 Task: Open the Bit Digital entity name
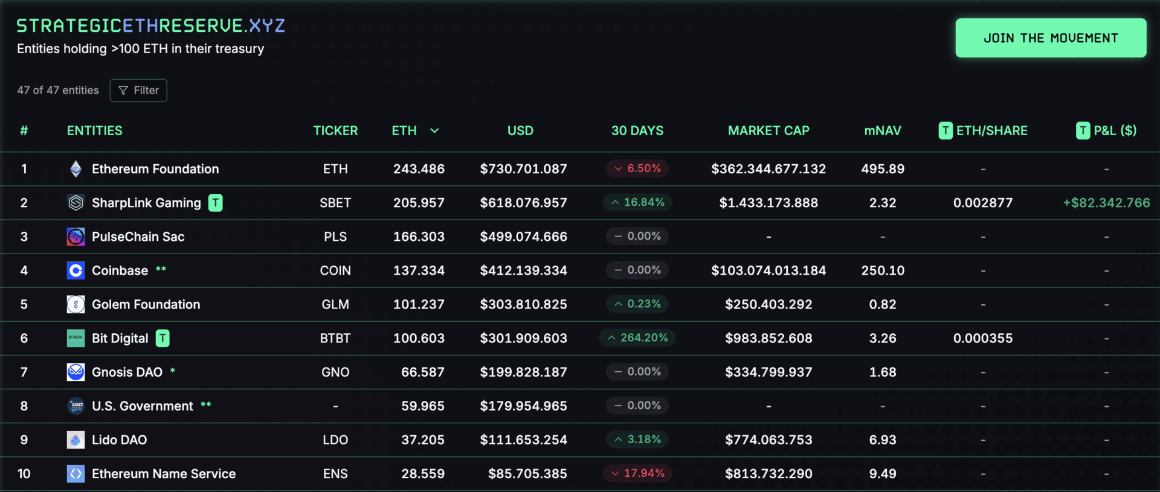[x=120, y=338]
